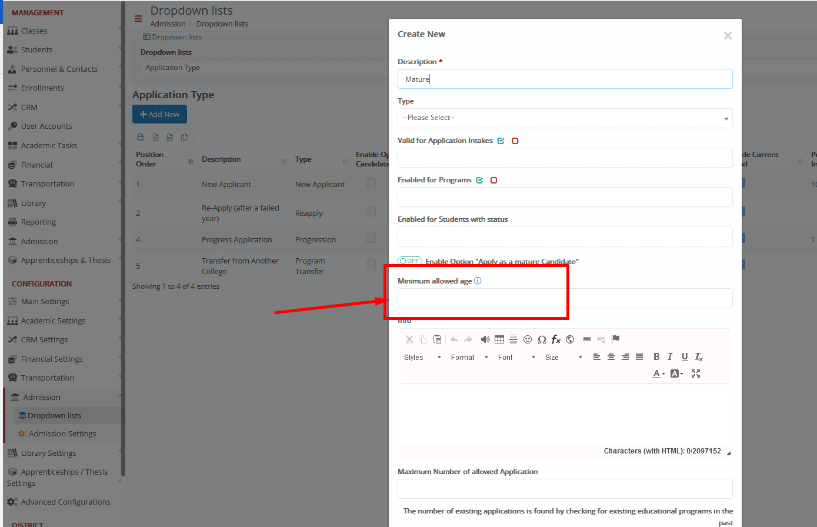Insert a table in the Info editor

[x=499, y=339]
